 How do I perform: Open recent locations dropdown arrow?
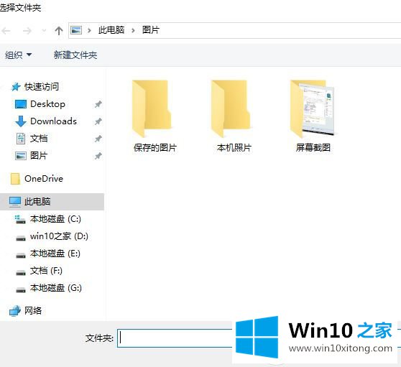[x=44, y=31]
